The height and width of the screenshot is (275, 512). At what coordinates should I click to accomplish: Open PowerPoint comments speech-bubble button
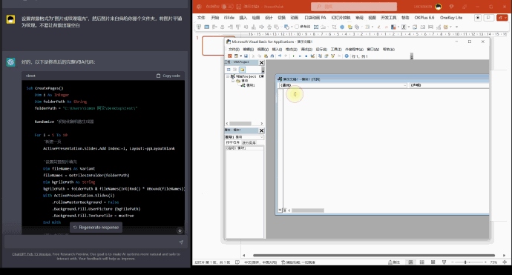coord(488,18)
